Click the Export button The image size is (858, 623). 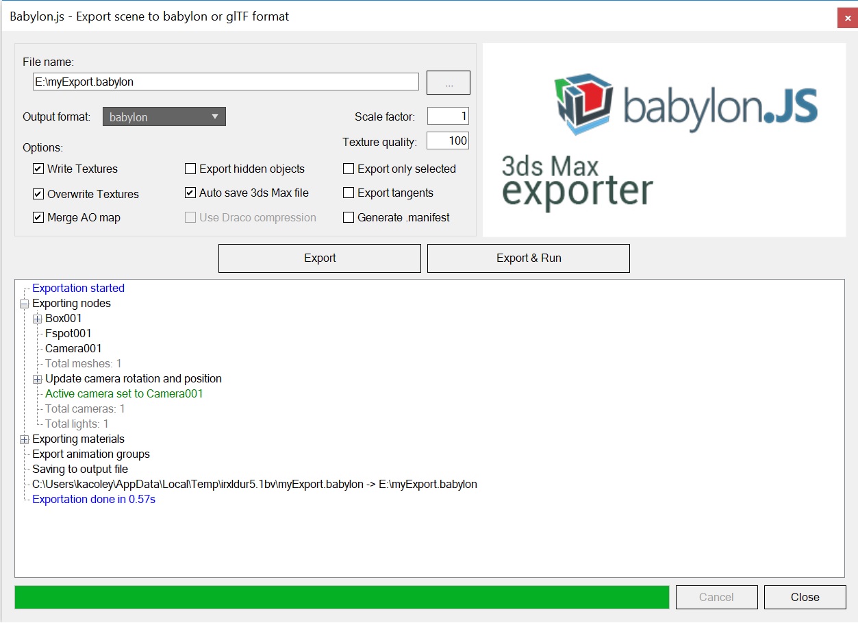click(x=320, y=258)
